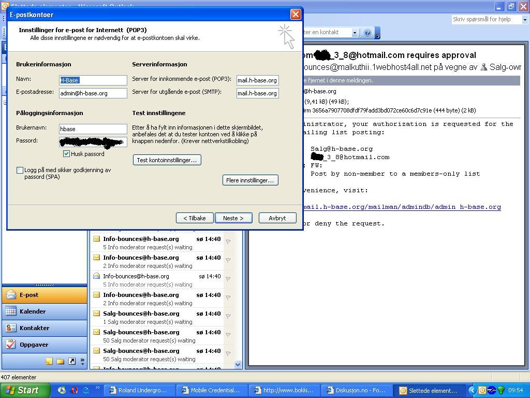
Task: Toggle the 'Husk passord' checkbox
Action: point(67,153)
